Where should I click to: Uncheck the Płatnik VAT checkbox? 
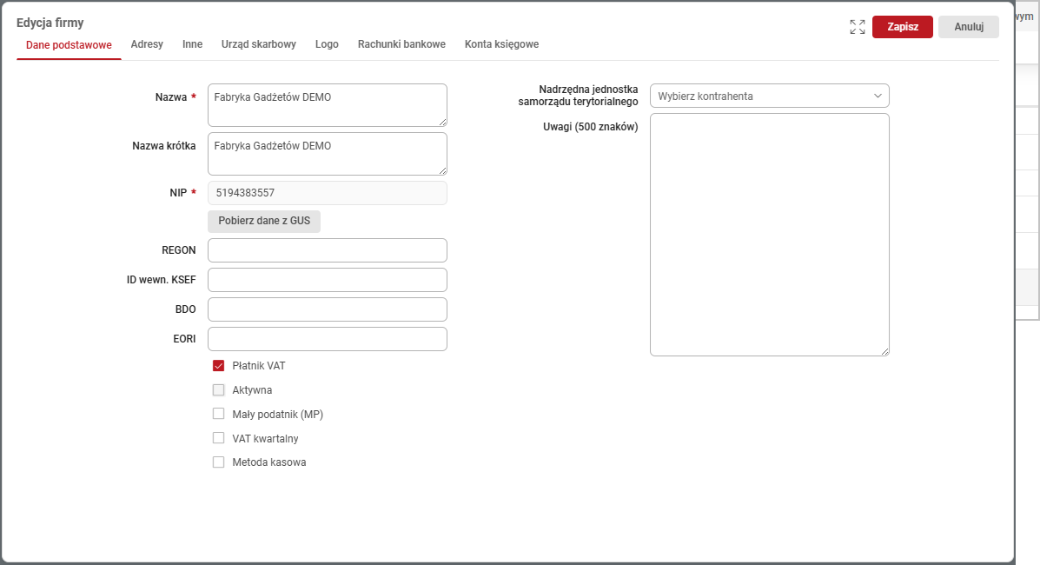coord(219,366)
